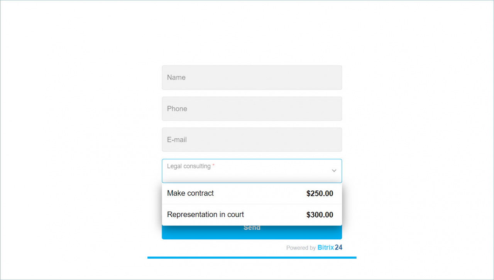
Task: Click the E-mail placeholder text
Action: click(177, 140)
